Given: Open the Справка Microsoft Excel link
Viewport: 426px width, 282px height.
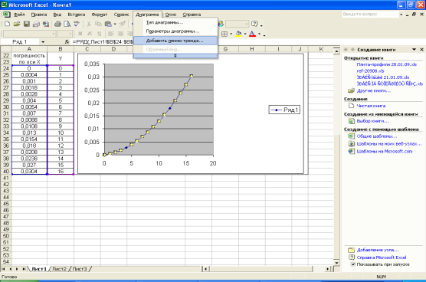Looking at the screenshot, I should (x=382, y=257).
